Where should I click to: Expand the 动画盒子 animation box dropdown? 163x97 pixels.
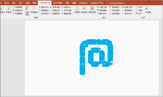click(x=2, y=15)
